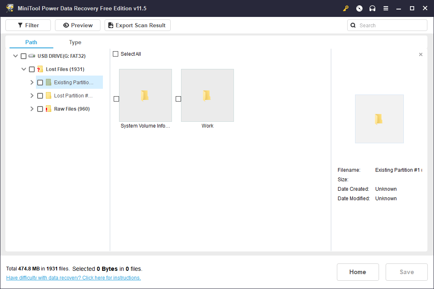Check the Work folder checkbox

(x=178, y=99)
